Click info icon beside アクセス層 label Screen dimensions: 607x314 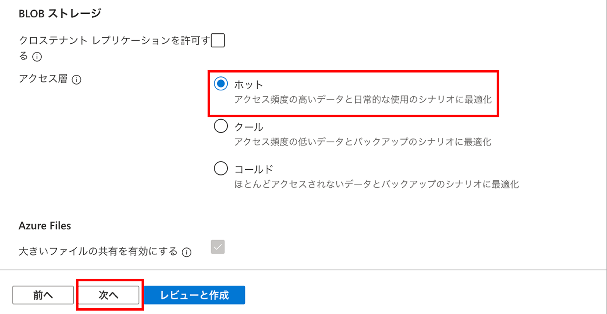(x=77, y=80)
